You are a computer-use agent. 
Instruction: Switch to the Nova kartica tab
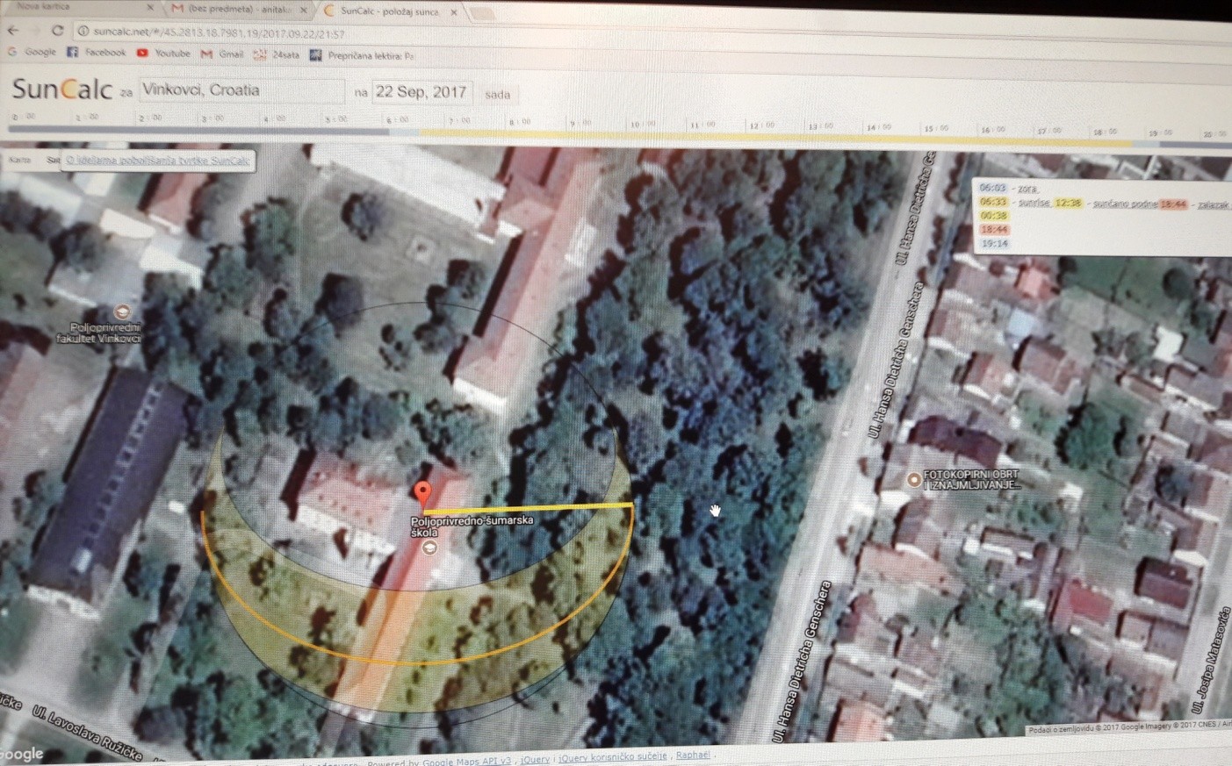(x=79, y=7)
